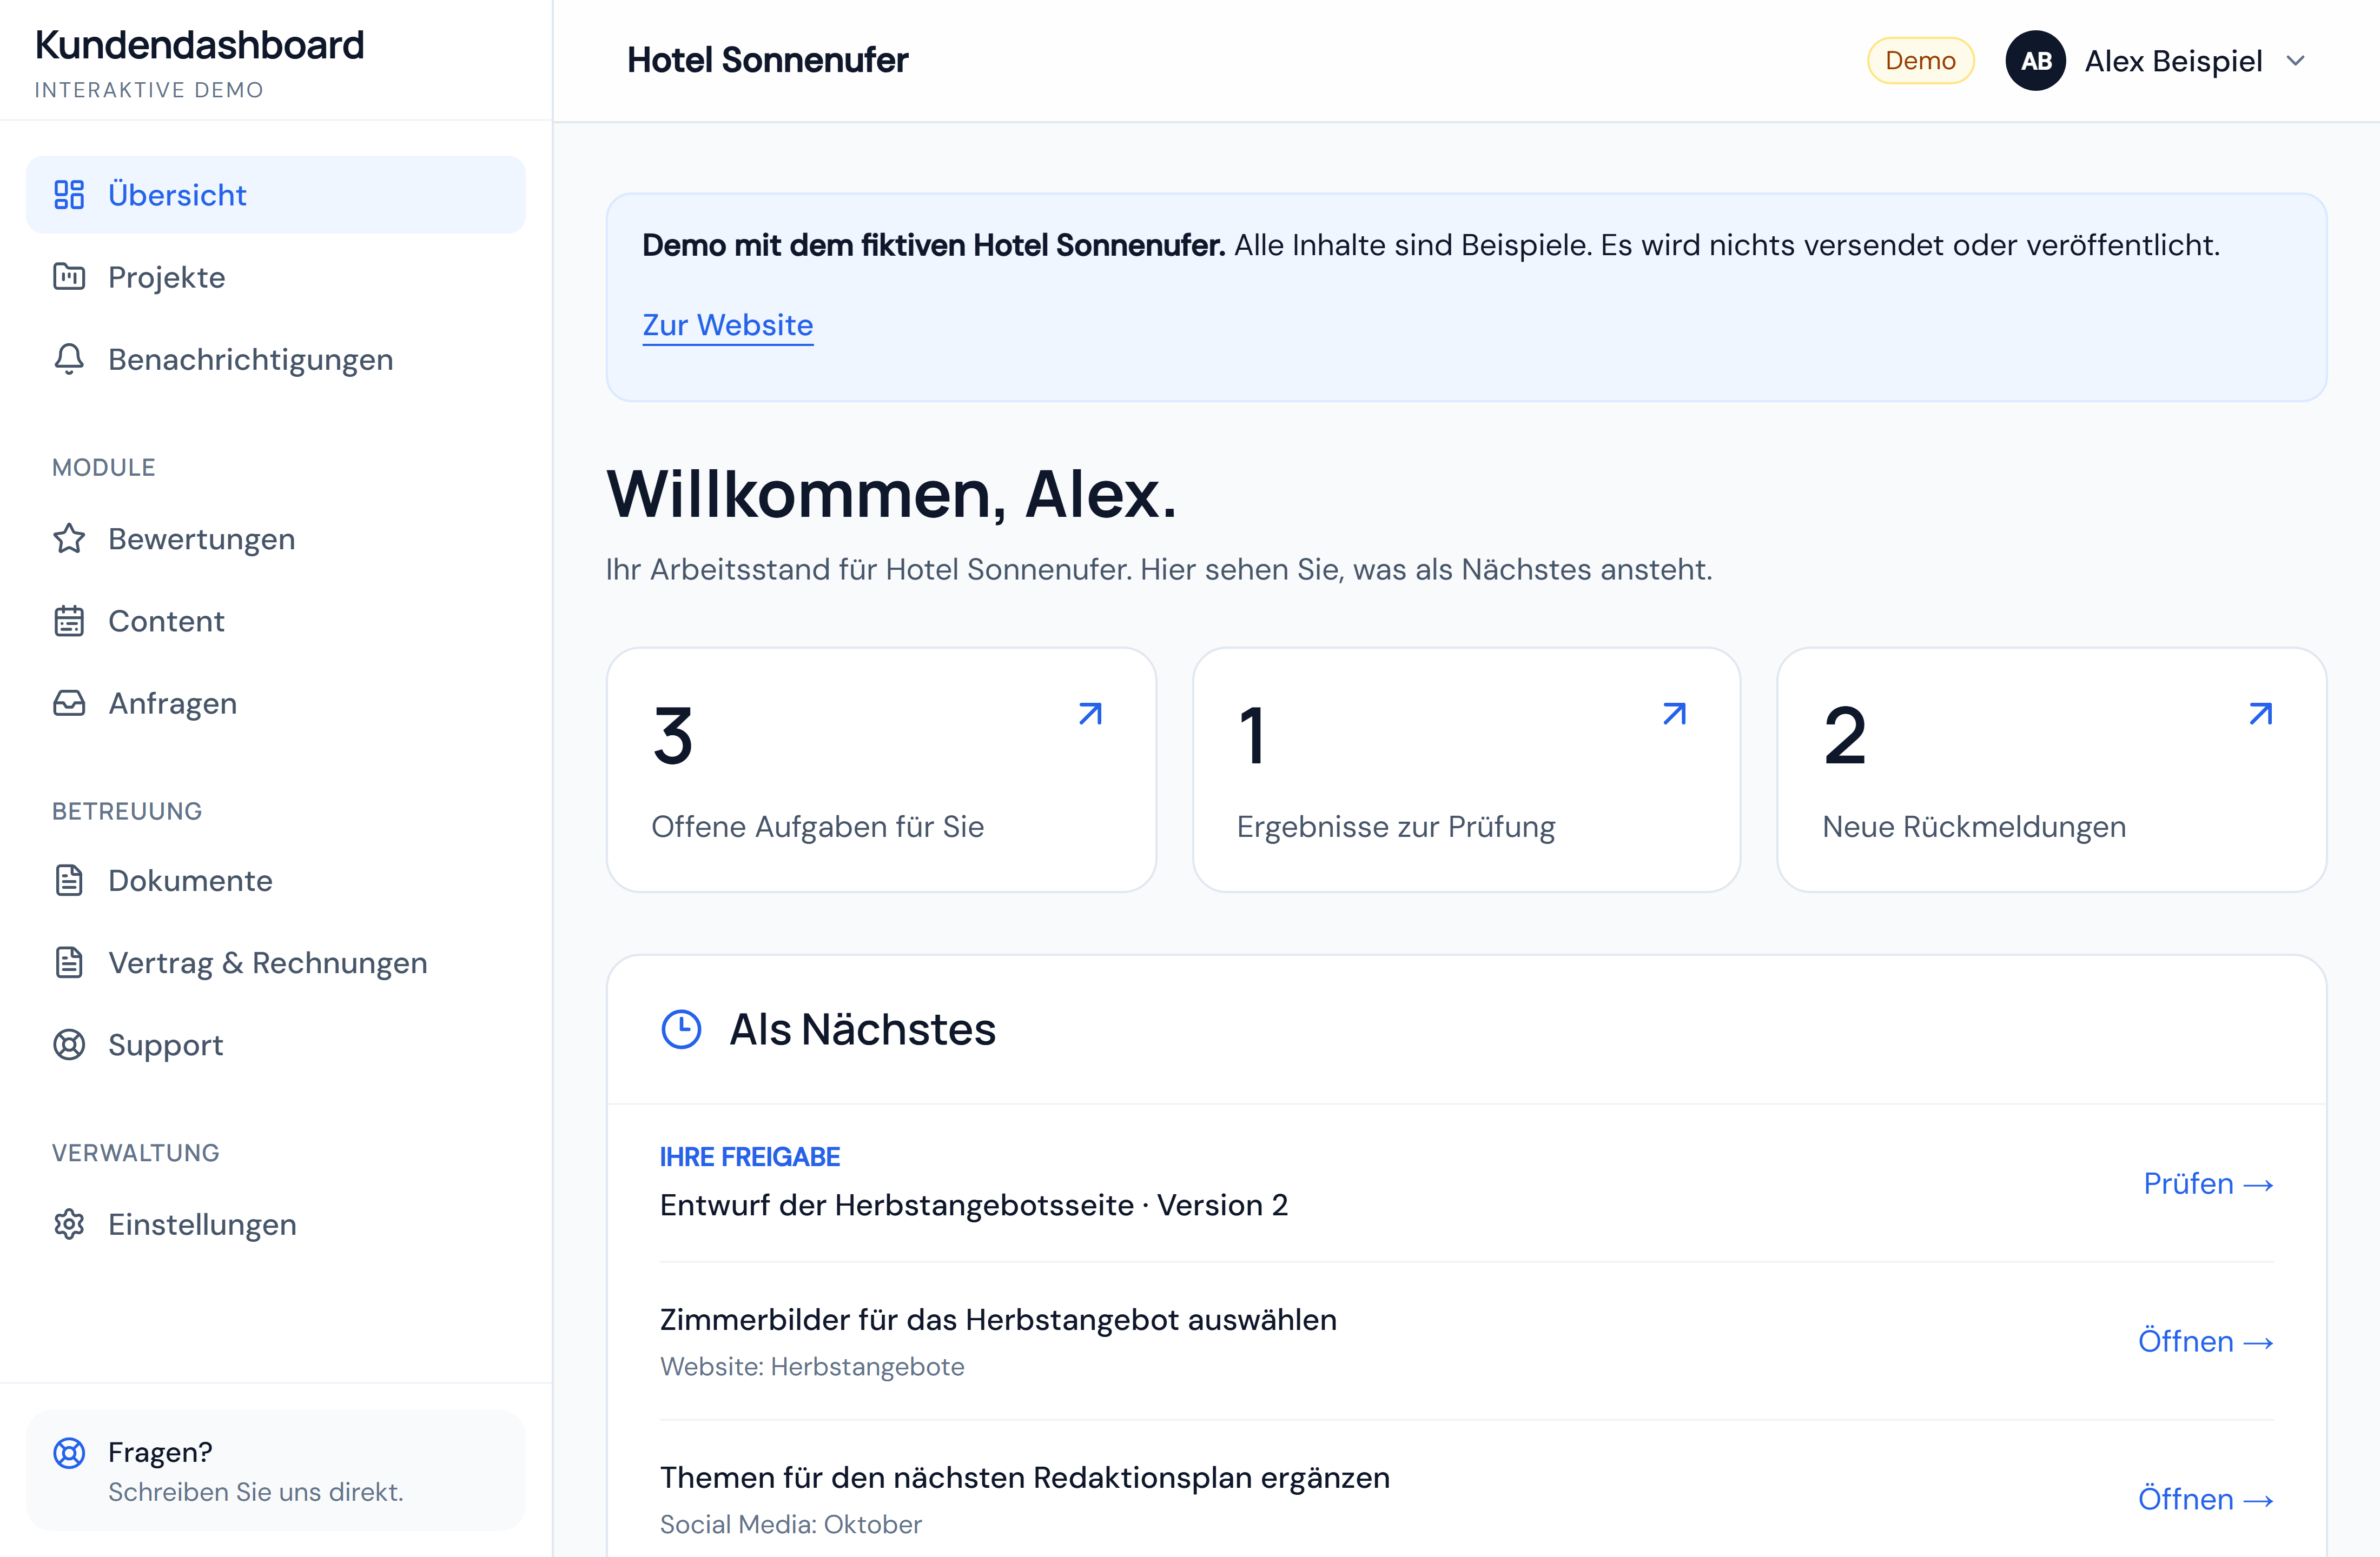Viewport: 2380px width, 1557px height.
Task: Open Benachrichtigungen in the sidebar
Action: click(x=275, y=359)
